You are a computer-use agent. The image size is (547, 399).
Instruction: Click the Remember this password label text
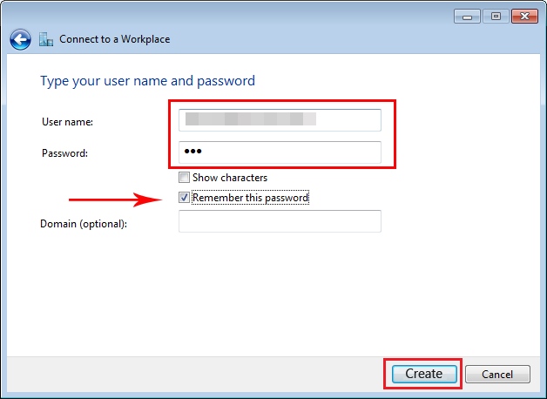(251, 198)
